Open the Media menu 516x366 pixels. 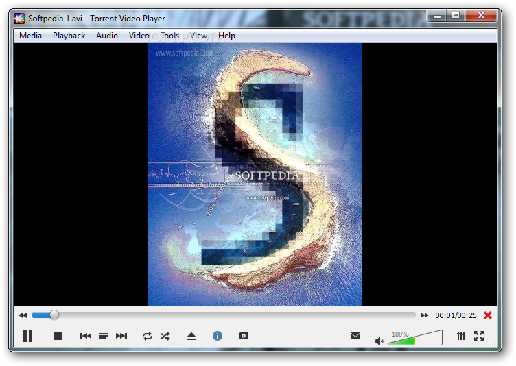coord(30,36)
